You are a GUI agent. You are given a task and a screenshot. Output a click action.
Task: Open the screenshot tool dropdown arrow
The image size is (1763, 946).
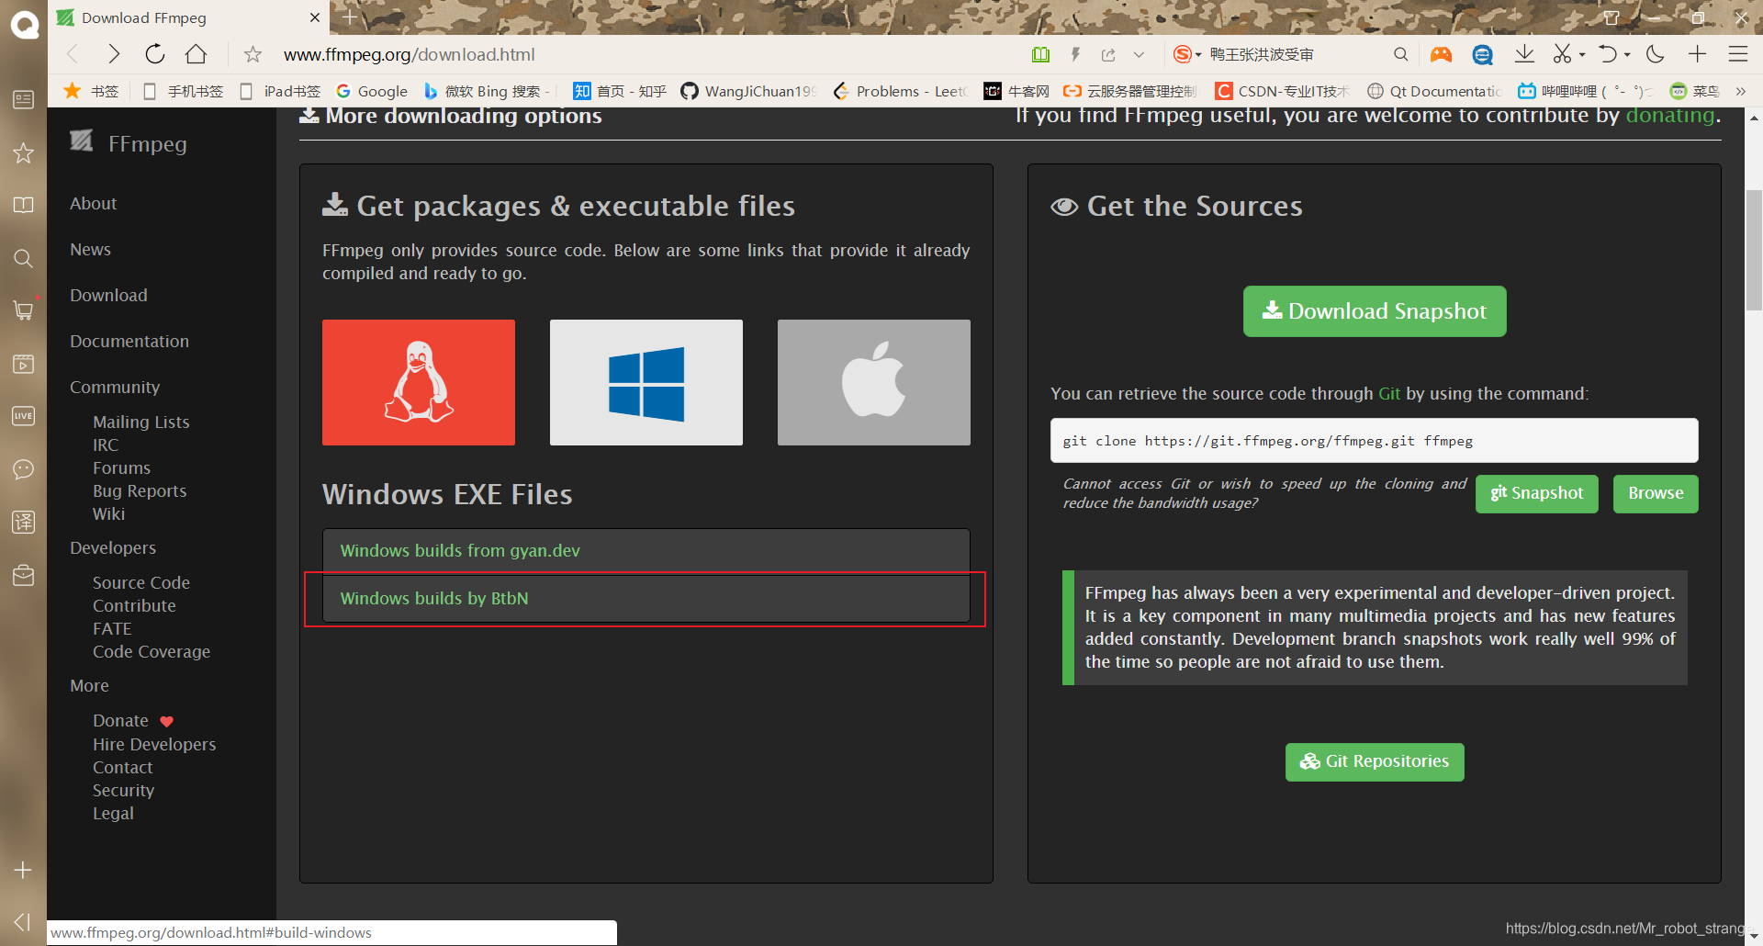pos(1582,55)
